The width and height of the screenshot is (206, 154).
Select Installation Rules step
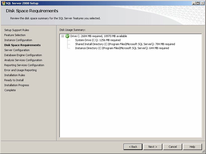click(15, 75)
